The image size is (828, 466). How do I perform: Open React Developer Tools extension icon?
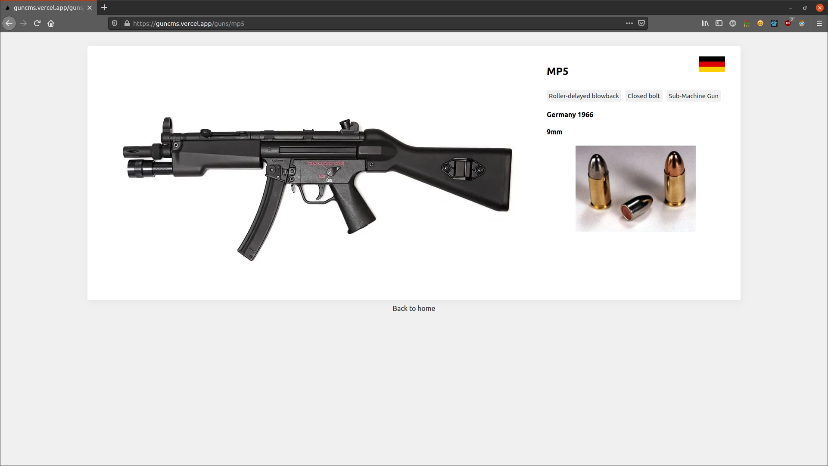774,23
